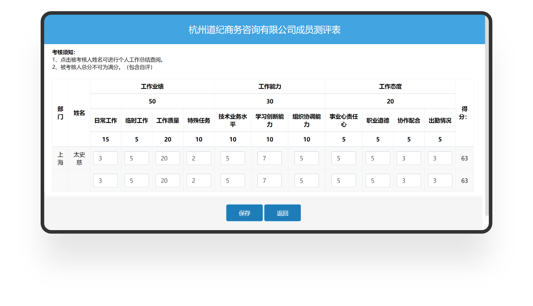Click the 工作业绩 header

[152, 87]
